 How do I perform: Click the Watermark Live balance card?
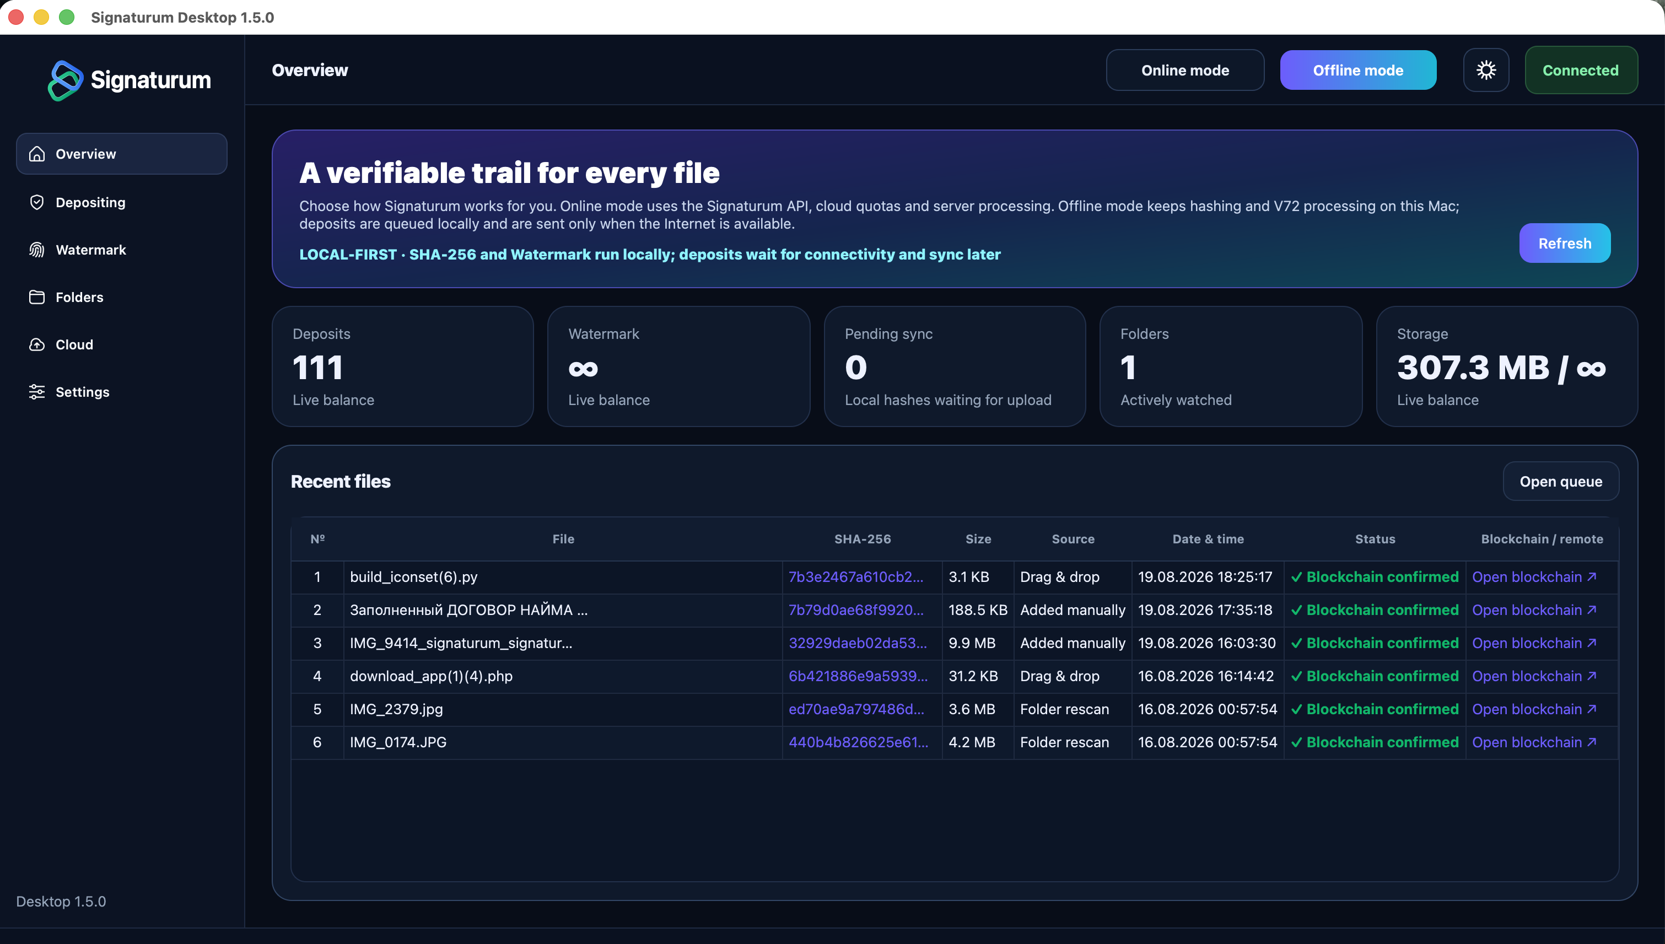point(679,366)
